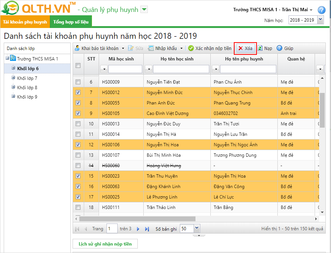
Task: Go to the first page icon
Action: (x=77, y=229)
